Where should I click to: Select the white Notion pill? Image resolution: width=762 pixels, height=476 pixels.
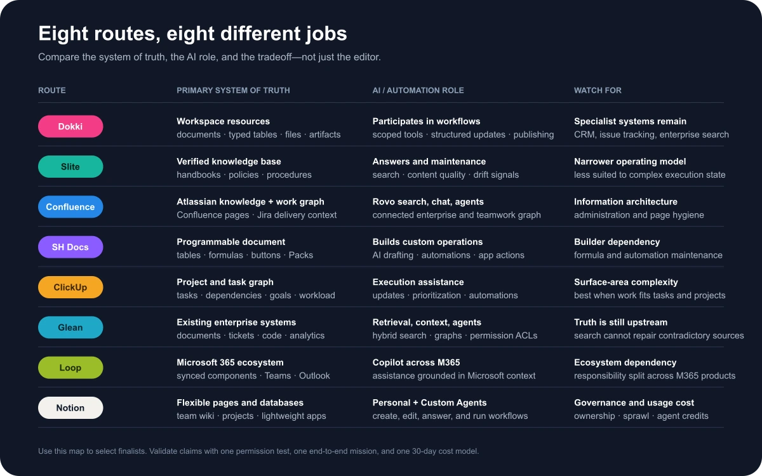(x=70, y=407)
